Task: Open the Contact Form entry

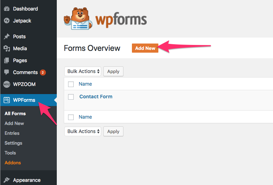Action: (96, 97)
